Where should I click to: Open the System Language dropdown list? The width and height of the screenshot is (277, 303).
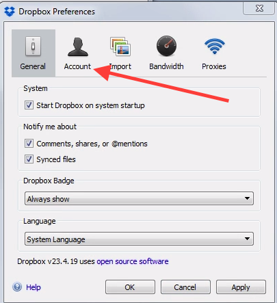139,239
